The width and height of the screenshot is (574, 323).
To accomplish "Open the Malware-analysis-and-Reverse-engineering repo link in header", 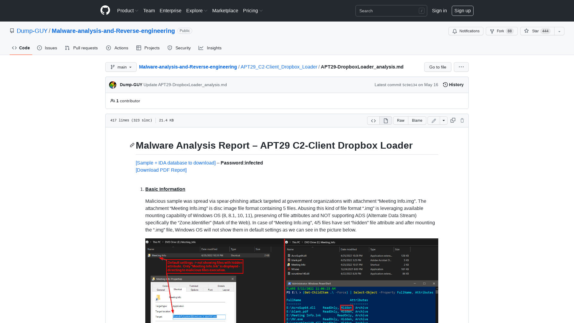I will (113, 31).
